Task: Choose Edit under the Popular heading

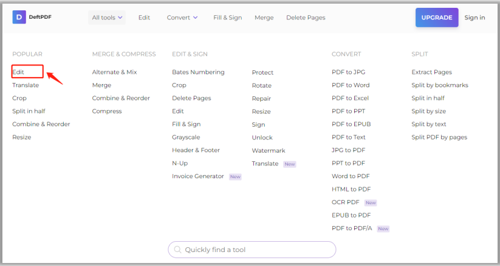Action: 18,72
